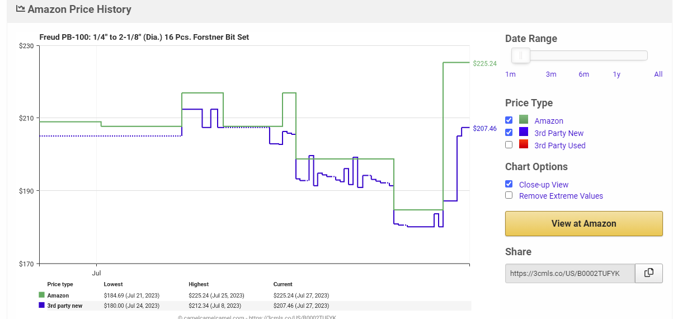Click the green Amazon color swatch

pos(524,120)
